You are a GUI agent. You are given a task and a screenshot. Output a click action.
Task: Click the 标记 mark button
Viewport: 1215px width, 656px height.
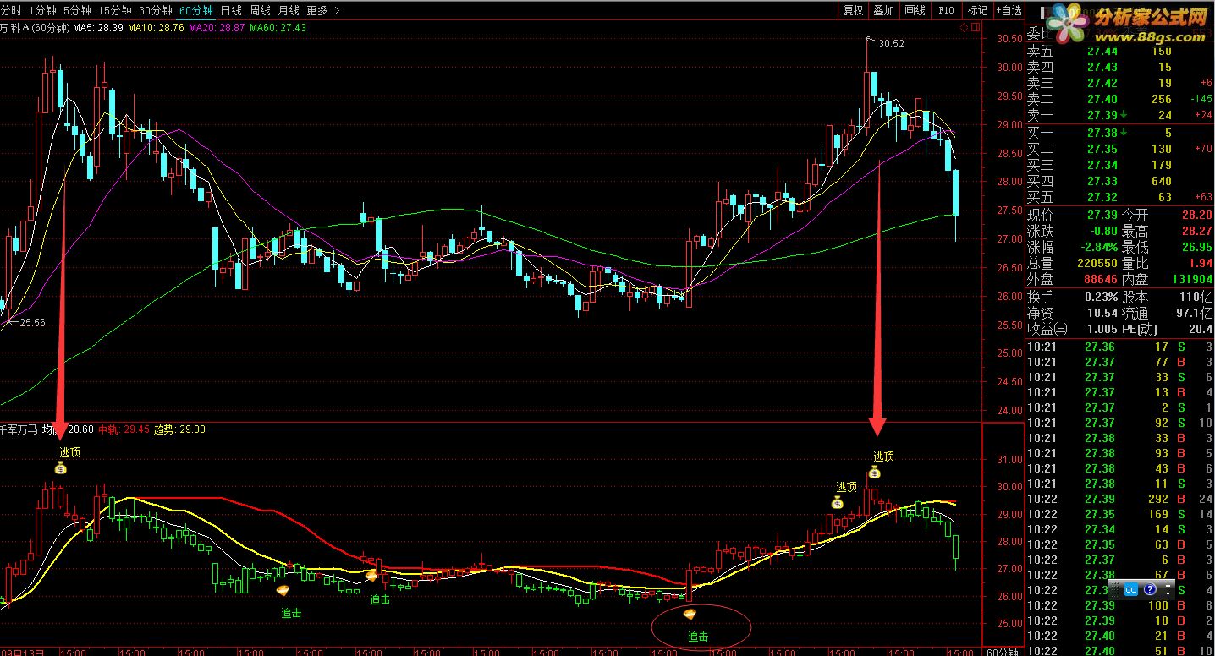(977, 10)
